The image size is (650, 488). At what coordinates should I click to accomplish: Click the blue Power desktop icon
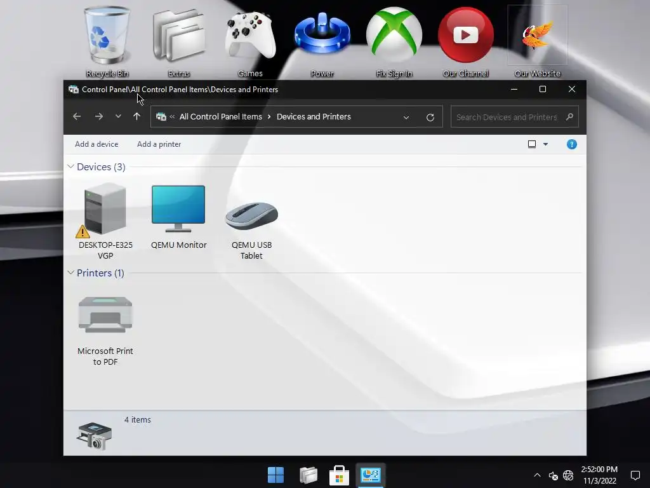point(322,41)
